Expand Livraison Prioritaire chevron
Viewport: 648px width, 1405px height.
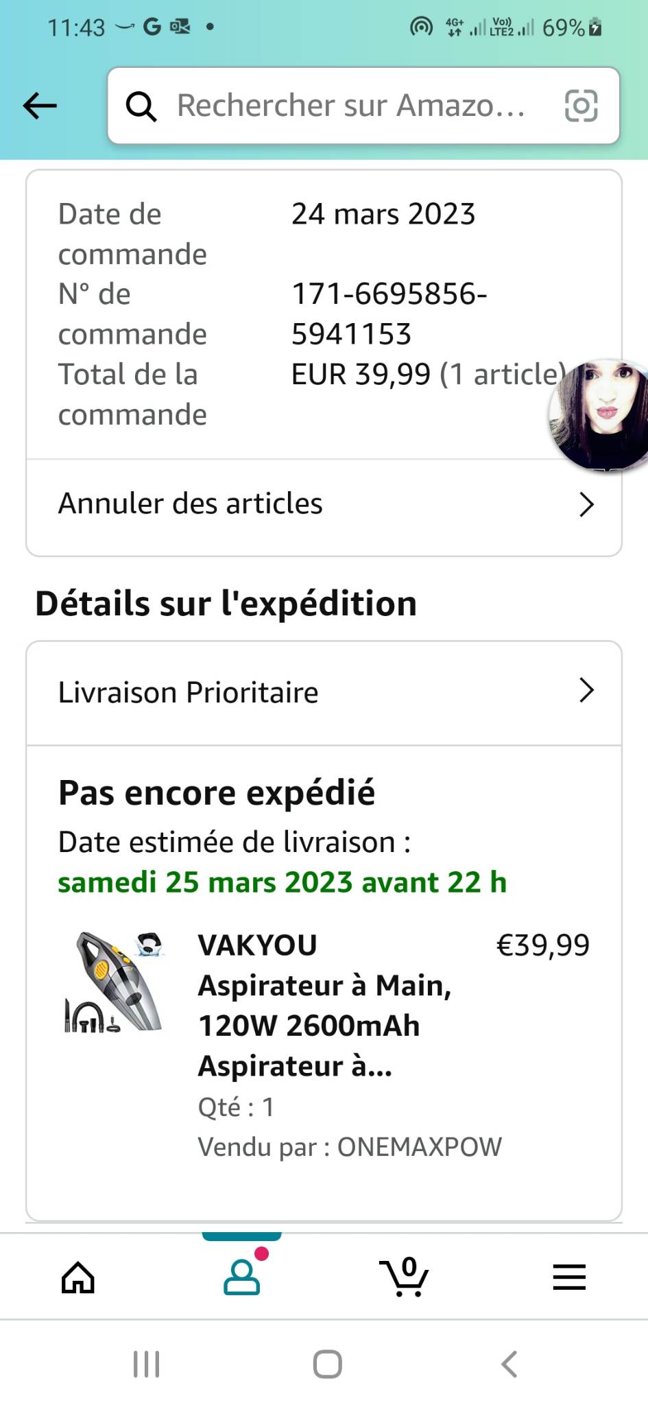pyautogui.click(x=586, y=690)
